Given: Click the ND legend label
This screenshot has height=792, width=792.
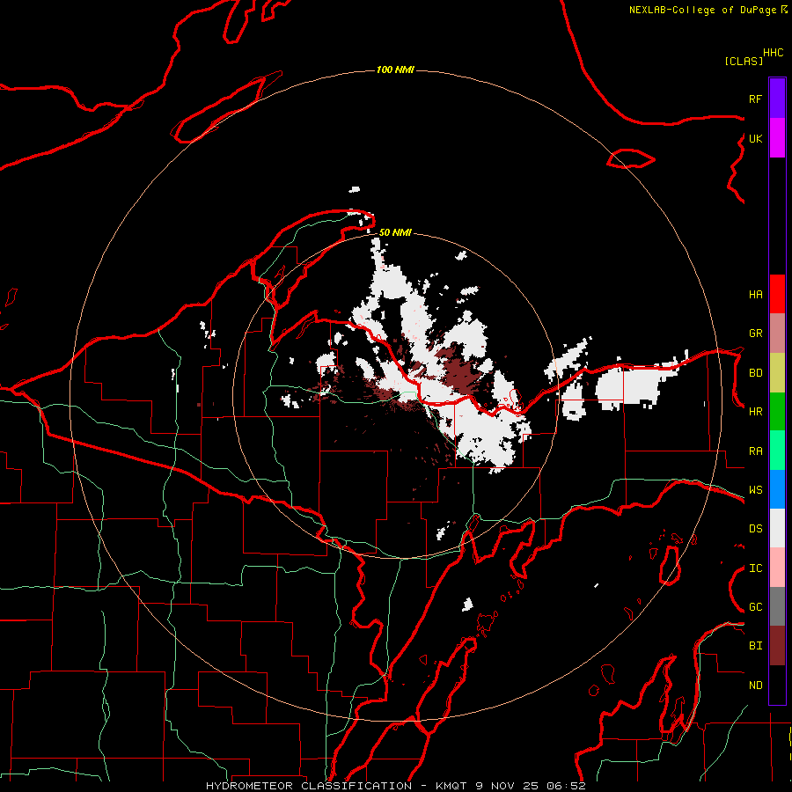Looking at the screenshot, I should (755, 686).
